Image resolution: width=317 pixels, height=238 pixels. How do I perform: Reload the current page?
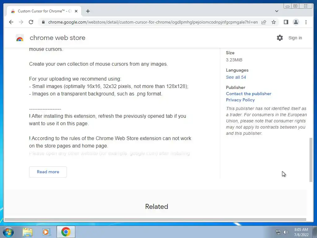[x=31, y=22]
